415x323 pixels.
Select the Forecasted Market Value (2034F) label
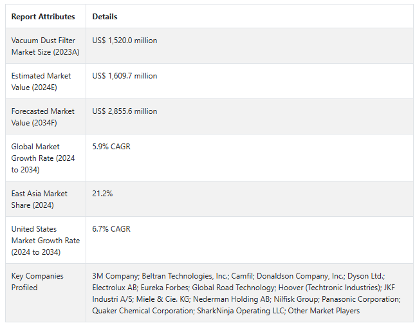[42, 116]
